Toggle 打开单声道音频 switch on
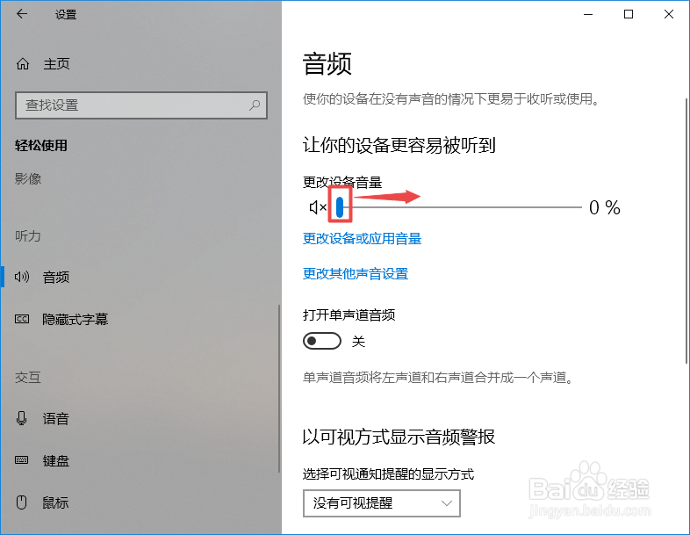The image size is (690, 535). point(321,341)
